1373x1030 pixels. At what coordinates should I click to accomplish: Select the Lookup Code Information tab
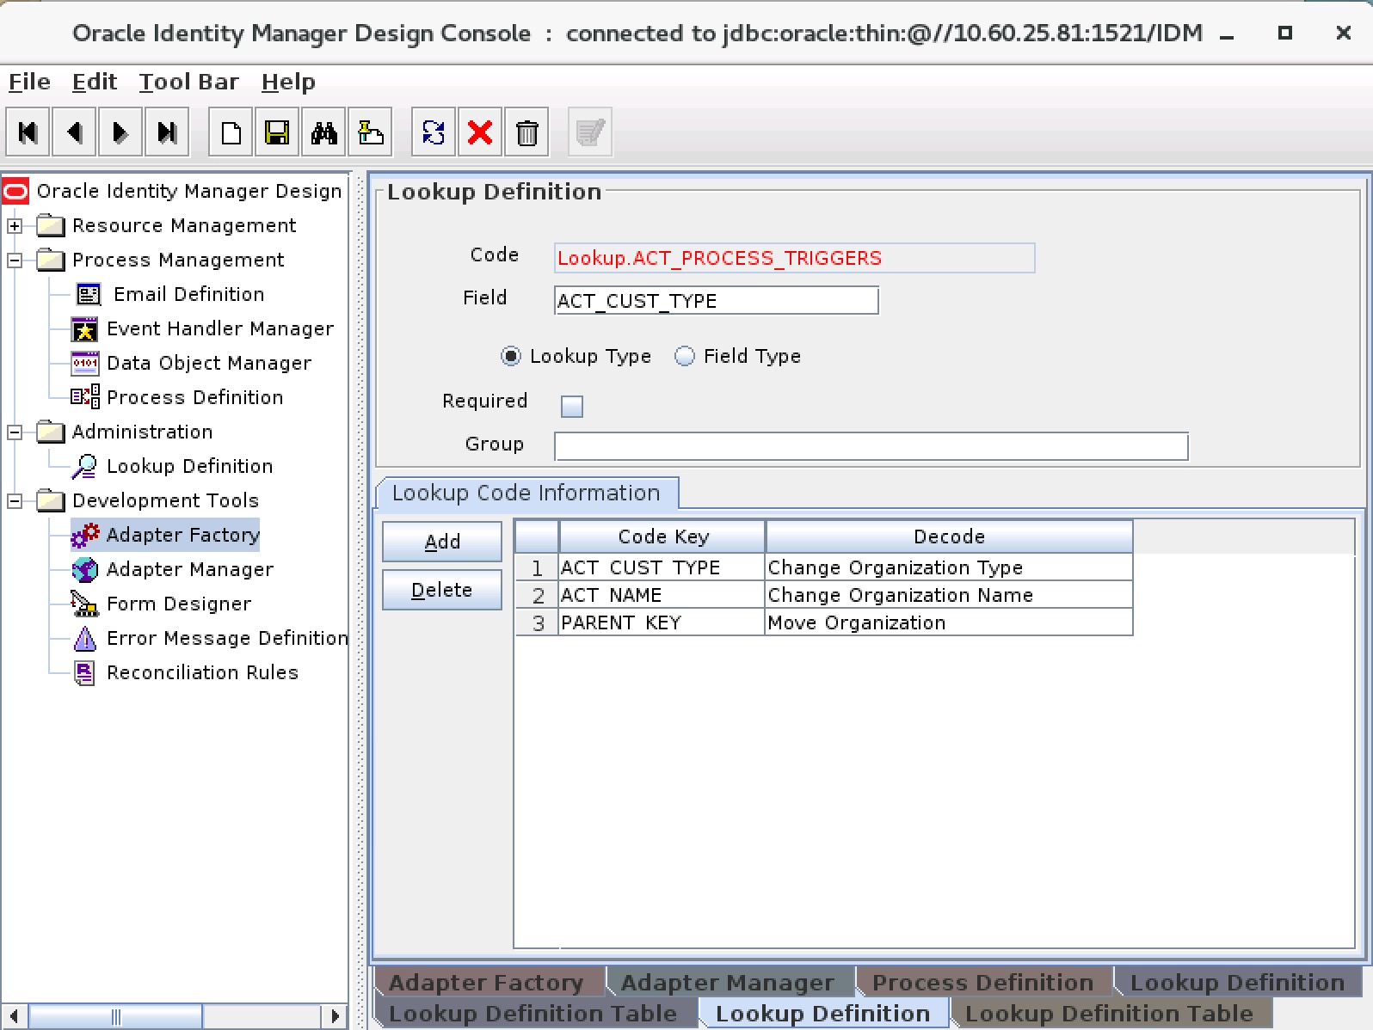(x=526, y=493)
